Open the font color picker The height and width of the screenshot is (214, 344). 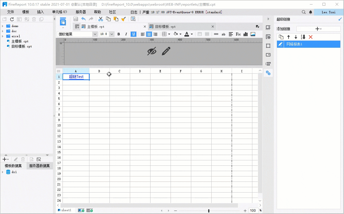click(x=188, y=34)
